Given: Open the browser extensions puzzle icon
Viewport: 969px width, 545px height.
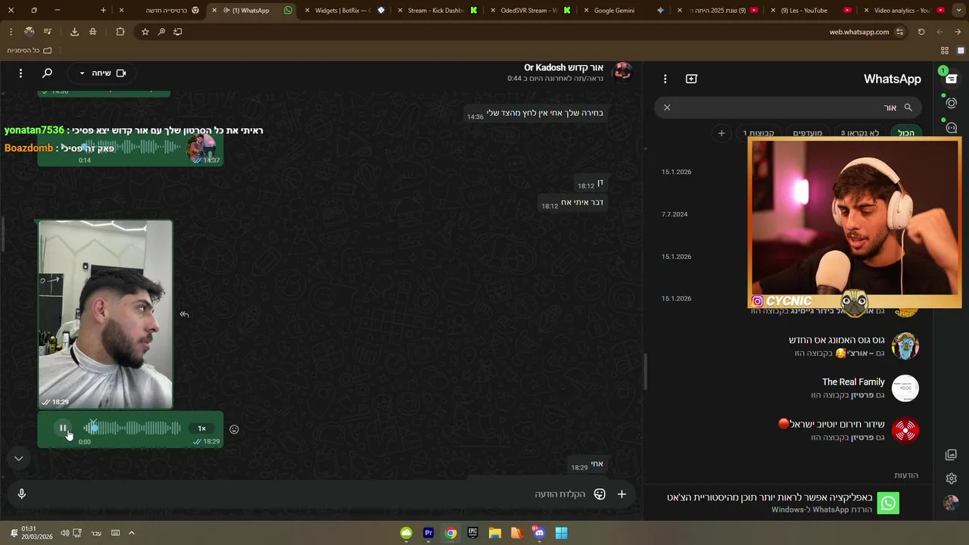Looking at the screenshot, I should 120,32.
